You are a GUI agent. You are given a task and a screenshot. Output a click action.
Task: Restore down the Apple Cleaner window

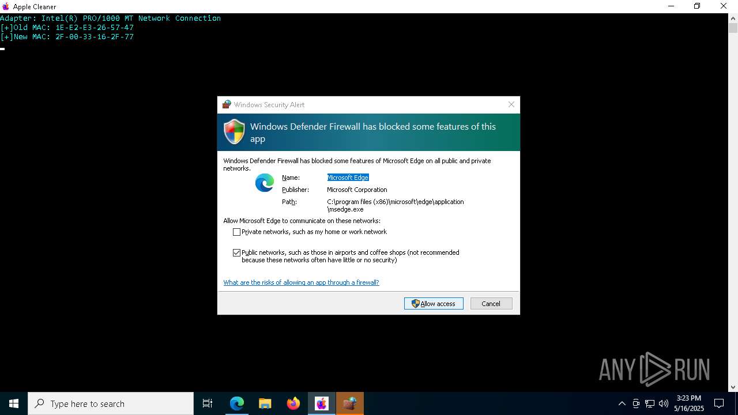coord(697,6)
